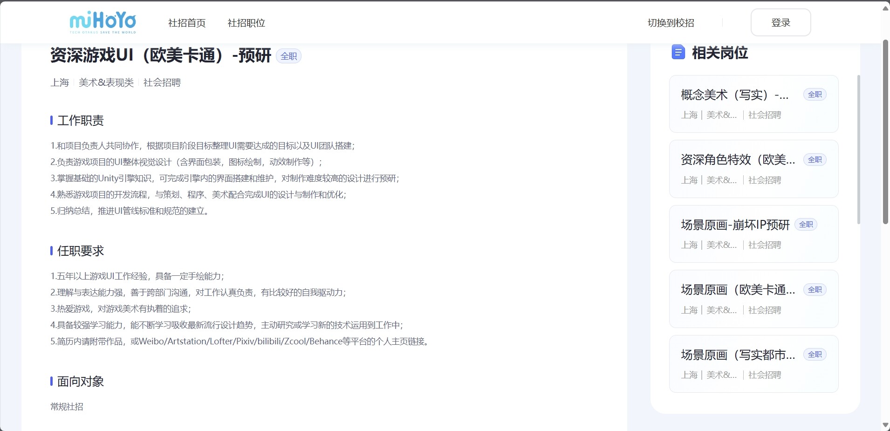View the 场景原画（欧美卡通 job posting
Screen dimensions: 890x431
tap(738, 290)
